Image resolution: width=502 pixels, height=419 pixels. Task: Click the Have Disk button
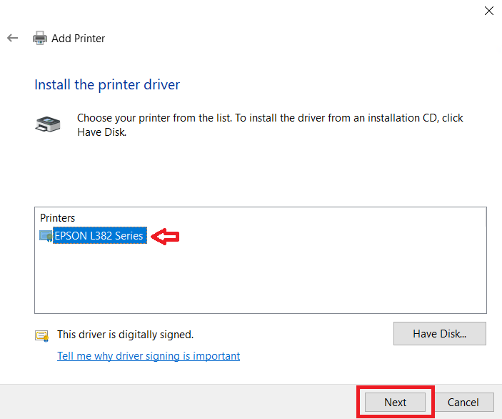coord(440,334)
